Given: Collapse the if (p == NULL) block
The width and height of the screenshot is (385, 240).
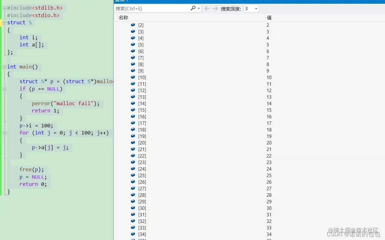Looking at the screenshot, I should pyautogui.click(x=4, y=89).
